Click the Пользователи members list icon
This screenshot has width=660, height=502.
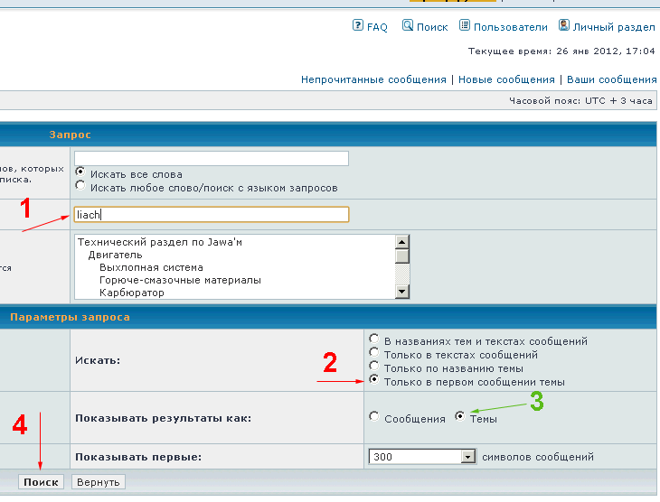click(x=465, y=26)
